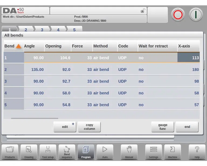Go to bend tab 5
Image resolution: width=207 pixels, height=166 pixels.
pyautogui.click(x=74, y=30)
